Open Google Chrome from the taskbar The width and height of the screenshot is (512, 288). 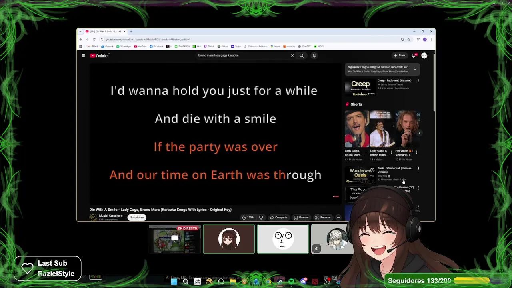268,282
